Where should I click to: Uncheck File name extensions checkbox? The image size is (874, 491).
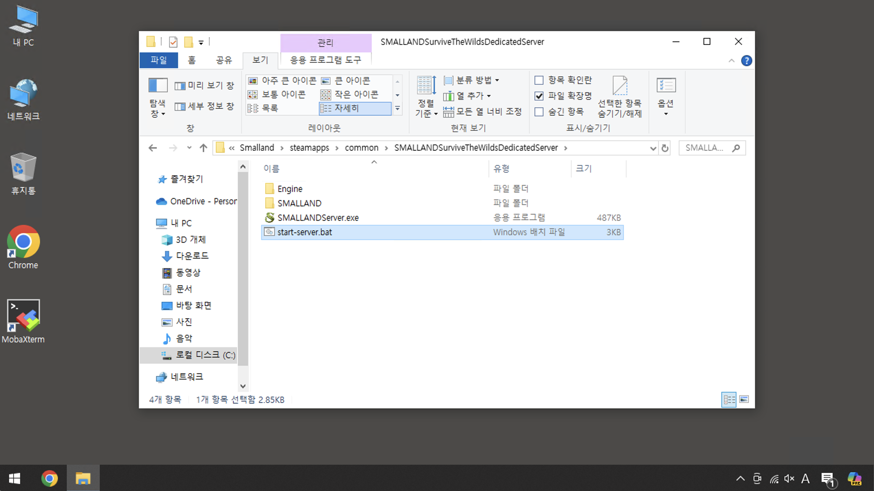[539, 96]
